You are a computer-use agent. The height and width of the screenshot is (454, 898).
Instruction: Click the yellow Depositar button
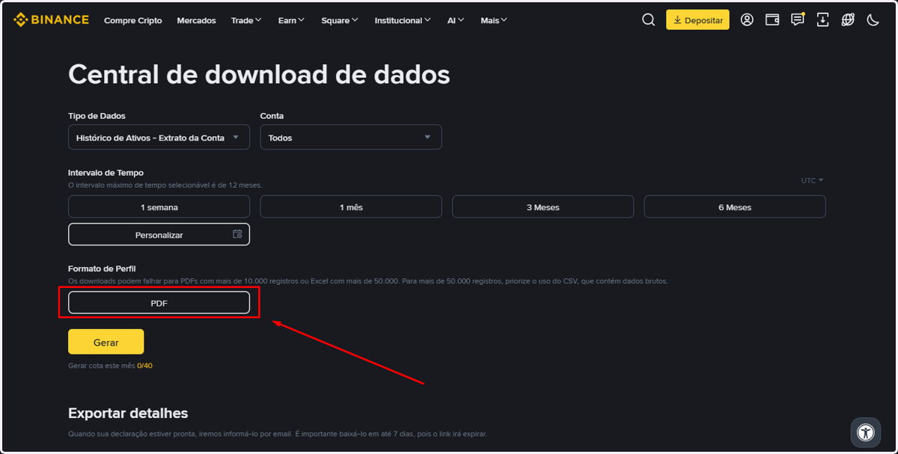pos(697,20)
